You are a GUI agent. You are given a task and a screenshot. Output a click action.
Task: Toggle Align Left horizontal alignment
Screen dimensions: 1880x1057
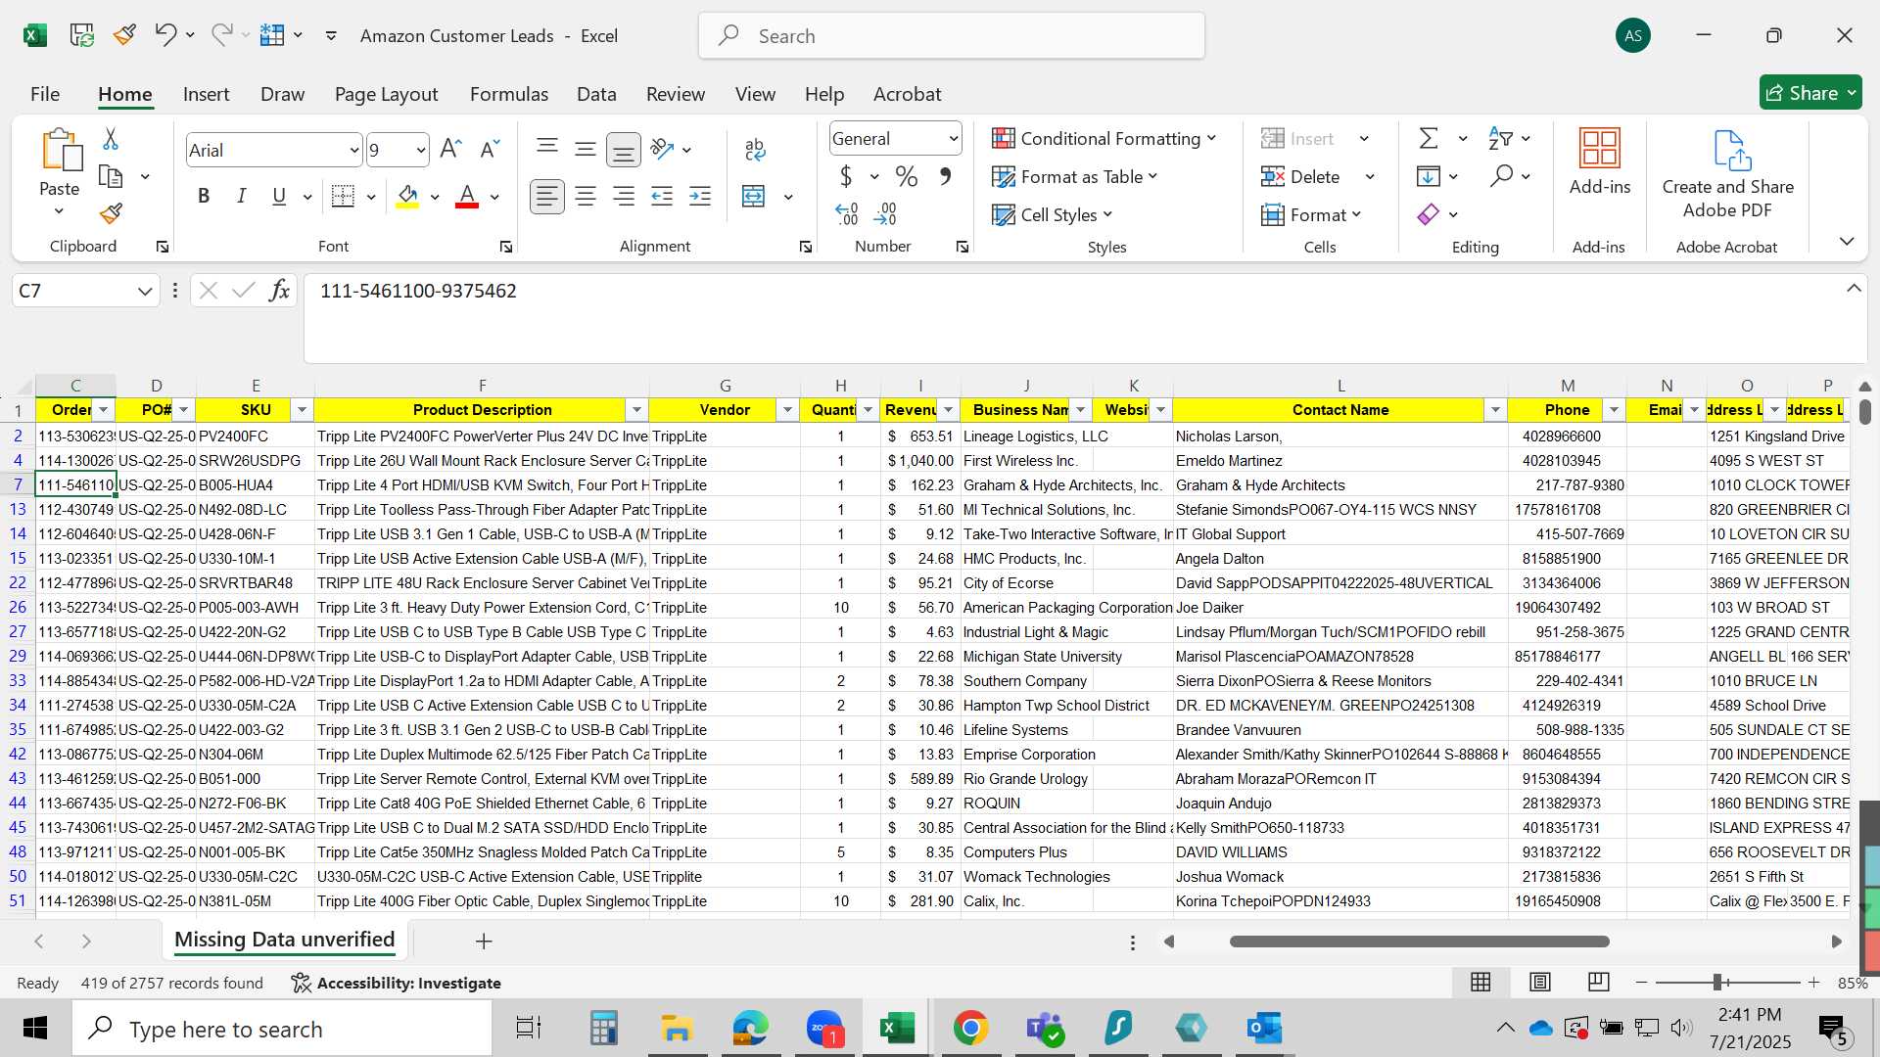coord(547,197)
